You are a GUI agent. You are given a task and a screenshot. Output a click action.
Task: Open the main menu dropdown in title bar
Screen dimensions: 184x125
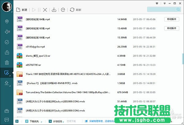[165, 3]
